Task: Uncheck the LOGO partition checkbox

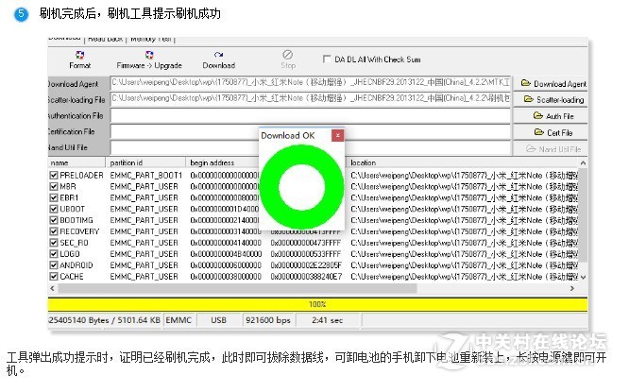Action: (54, 254)
